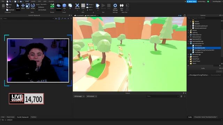Clear output with trash icon
Image resolution: width=223 pixels, height=125 pixels.
tap(181, 97)
